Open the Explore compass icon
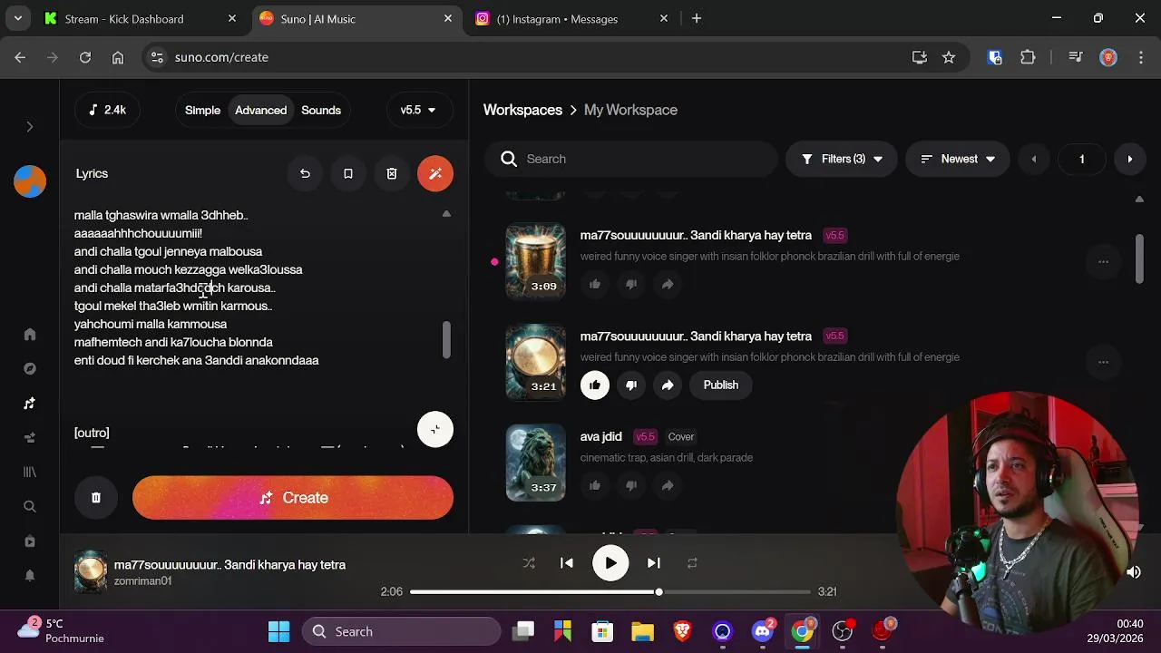Image resolution: width=1161 pixels, height=653 pixels. (x=30, y=369)
